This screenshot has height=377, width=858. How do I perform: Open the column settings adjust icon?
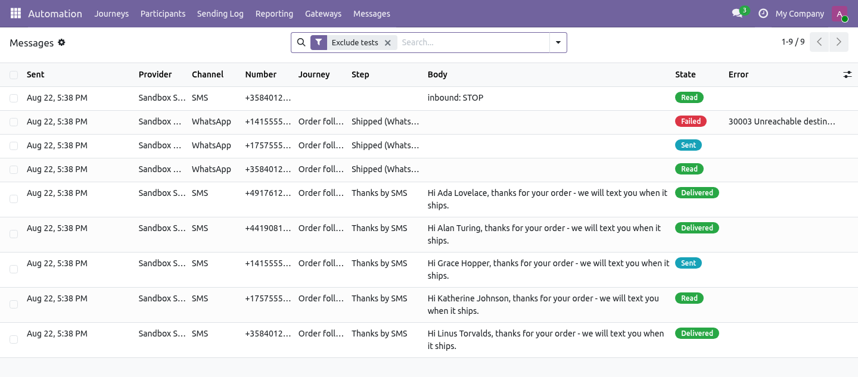[x=847, y=74]
